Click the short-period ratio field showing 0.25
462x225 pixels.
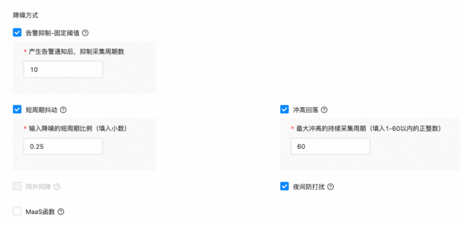[x=63, y=146]
